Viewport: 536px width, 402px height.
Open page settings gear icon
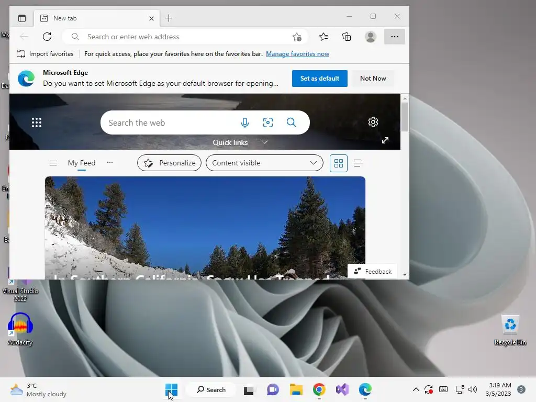click(373, 121)
